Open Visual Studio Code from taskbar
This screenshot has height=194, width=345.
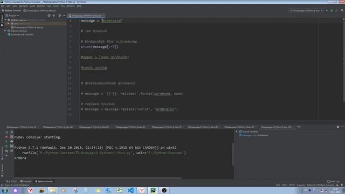(130, 190)
